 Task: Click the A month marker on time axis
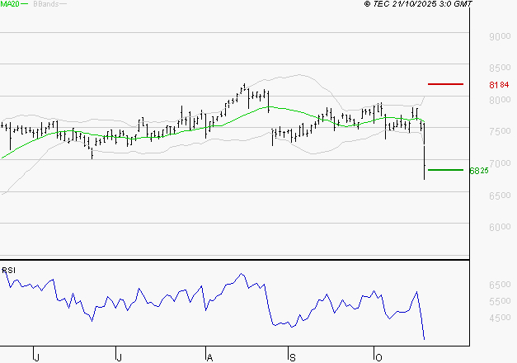pos(209,357)
